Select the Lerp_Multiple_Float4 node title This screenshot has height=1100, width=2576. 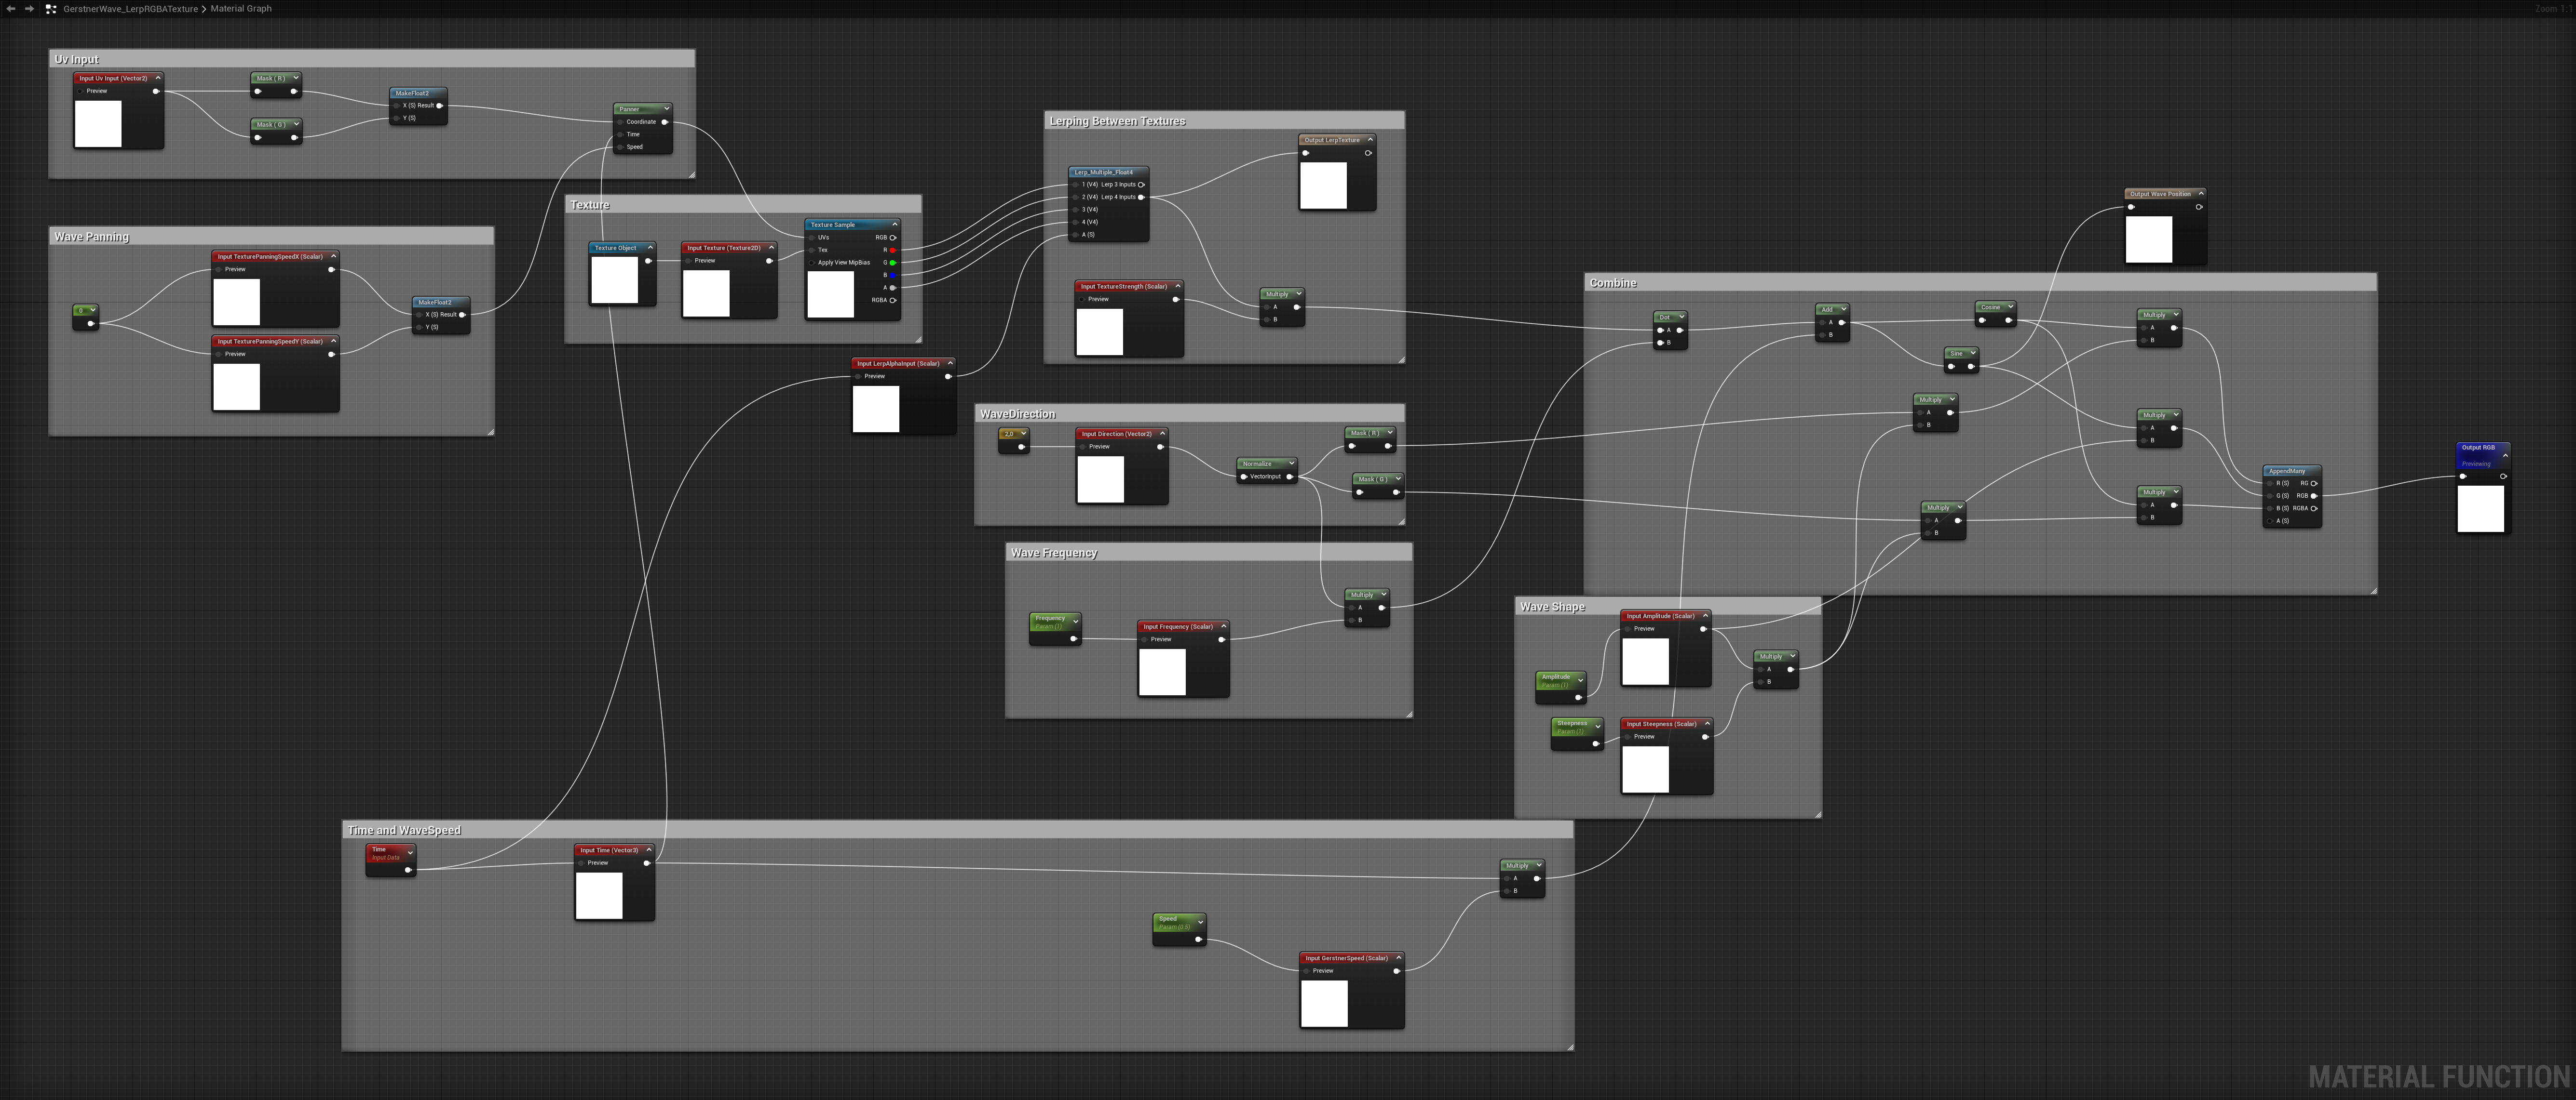(1104, 172)
